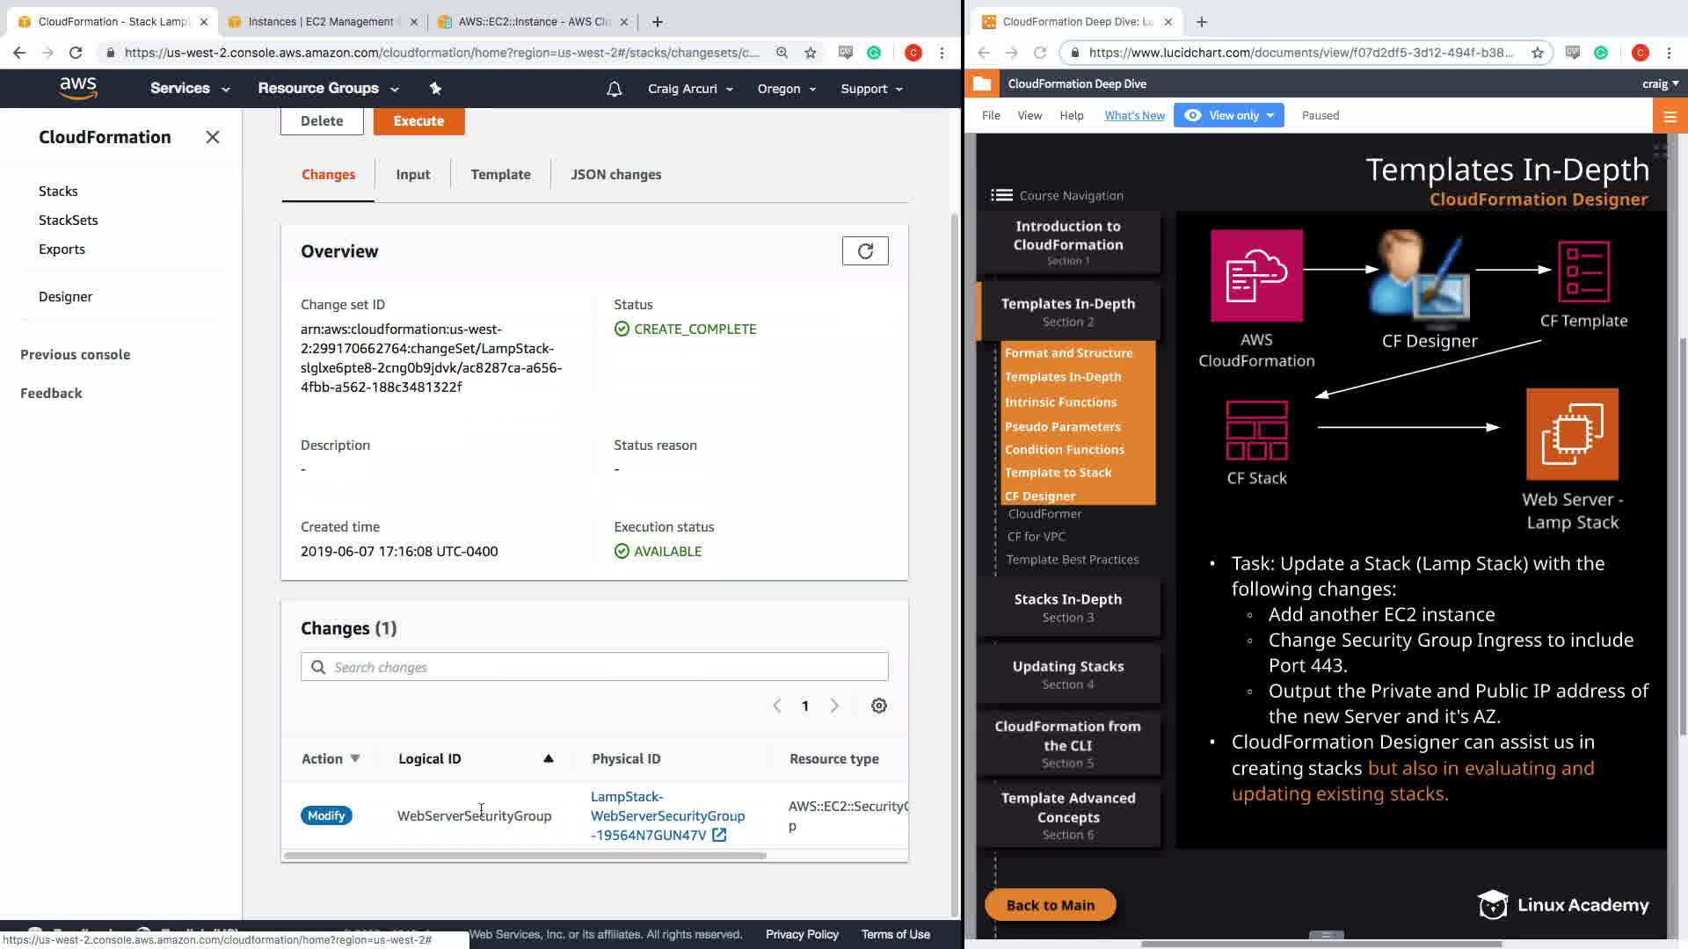Close the CloudFormation side navigation panel
The image size is (1688, 949).
(212, 137)
